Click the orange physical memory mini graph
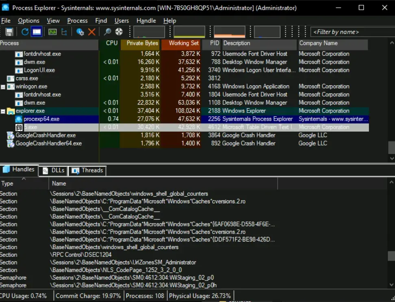Screen dimensions: 395x302 (x=230, y=32)
